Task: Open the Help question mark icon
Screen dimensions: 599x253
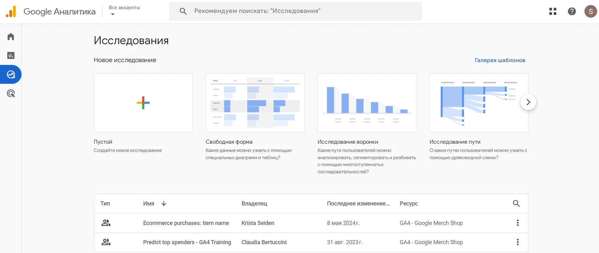Action: (x=572, y=11)
